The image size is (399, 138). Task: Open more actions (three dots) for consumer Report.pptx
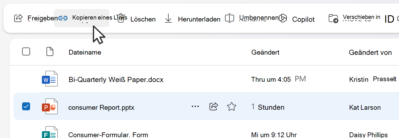(195, 107)
